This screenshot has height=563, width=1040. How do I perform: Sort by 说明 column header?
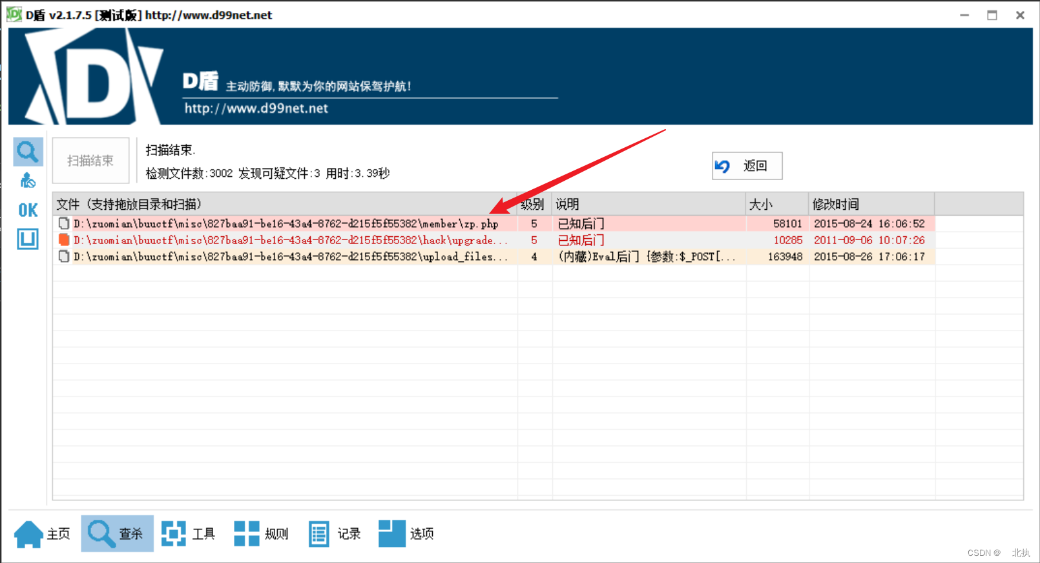click(x=649, y=204)
